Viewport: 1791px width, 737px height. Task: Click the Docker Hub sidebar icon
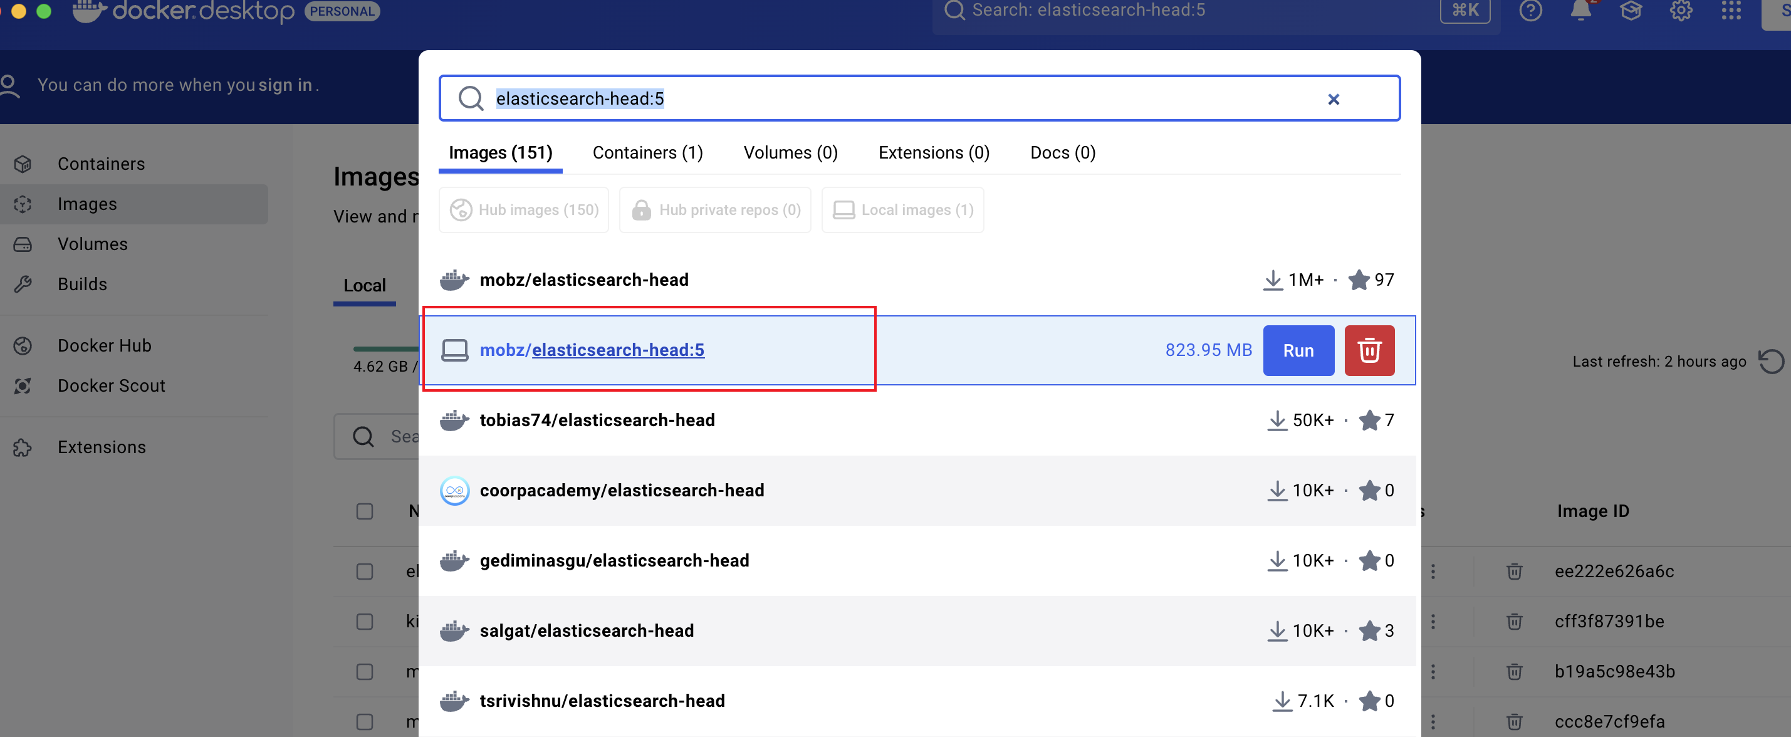[x=23, y=345]
